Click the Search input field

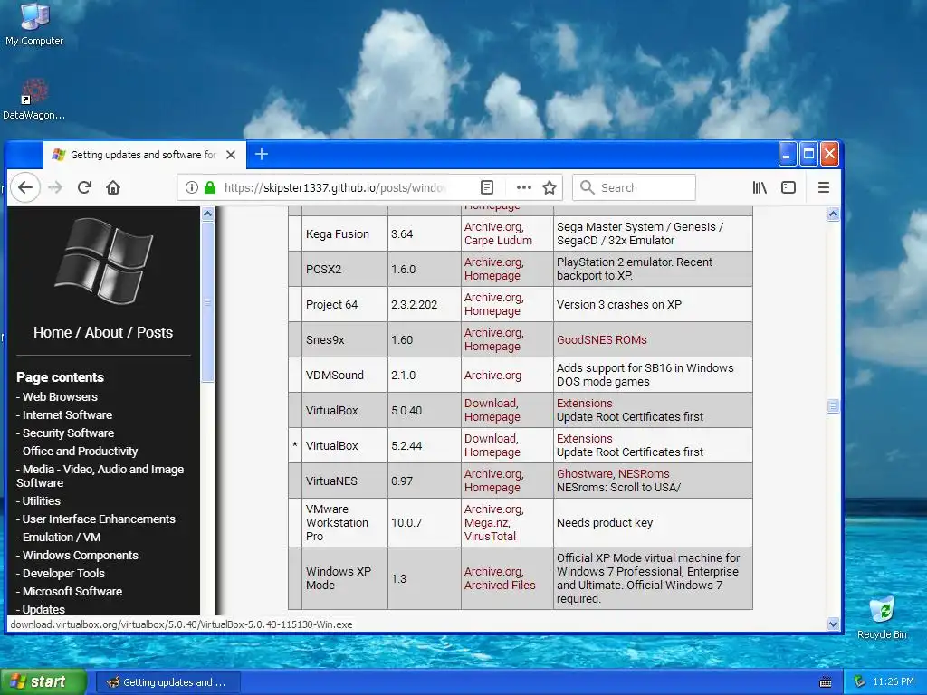tap(634, 187)
